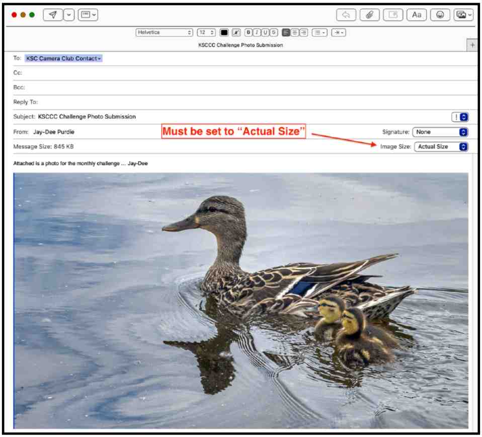Open the Photo Browser toolbar button
The width and height of the screenshot is (482, 437).
click(x=463, y=15)
